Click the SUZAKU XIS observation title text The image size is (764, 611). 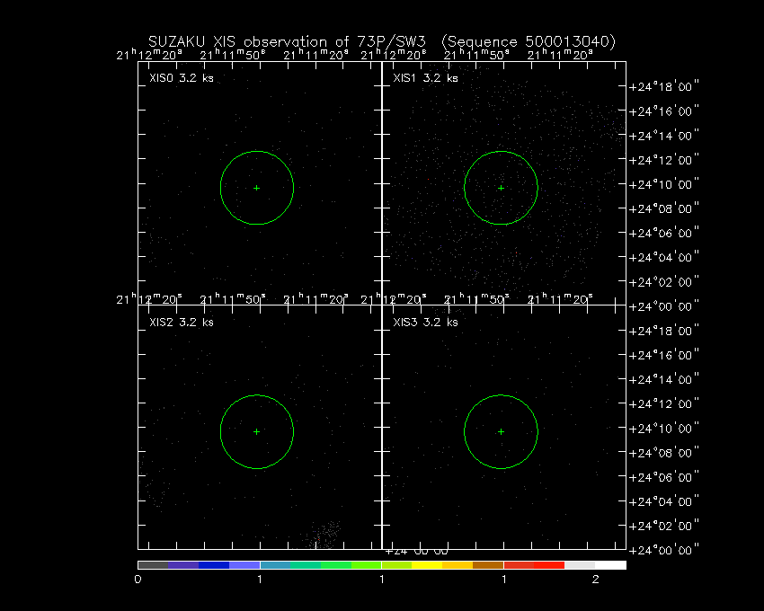(x=382, y=42)
